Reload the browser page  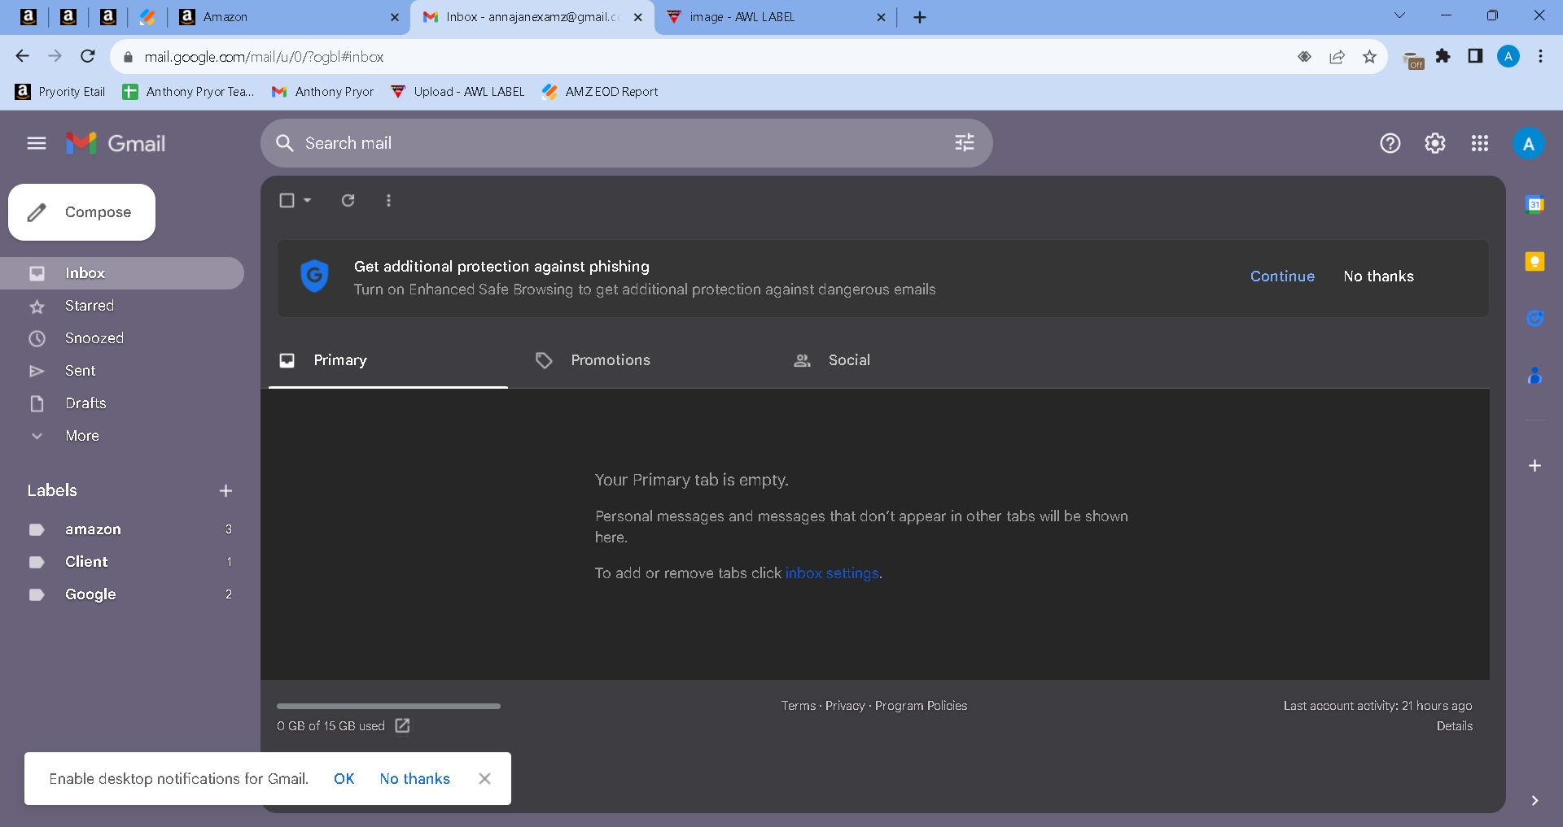pos(88,56)
